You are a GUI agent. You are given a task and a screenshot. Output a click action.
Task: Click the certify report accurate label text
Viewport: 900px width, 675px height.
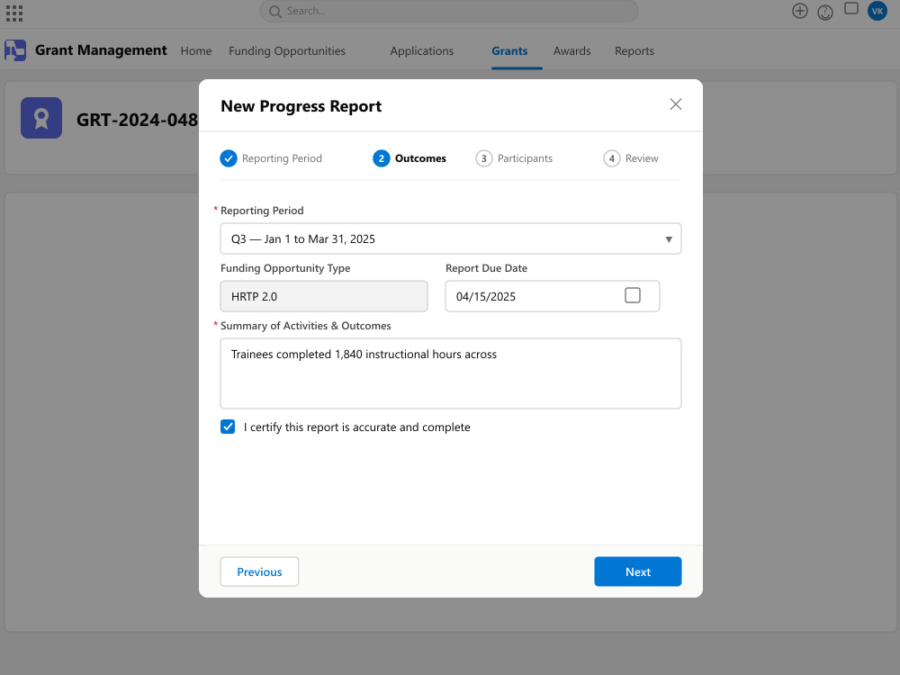tap(357, 427)
